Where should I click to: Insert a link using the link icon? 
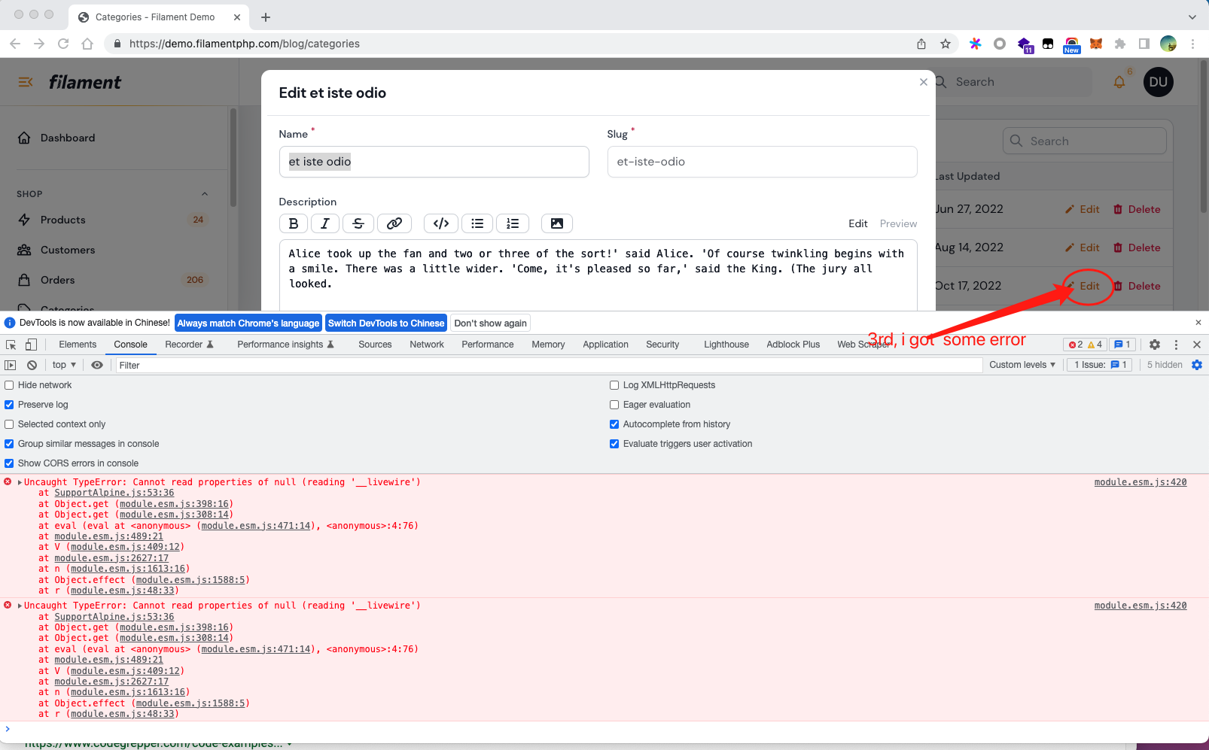(394, 223)
